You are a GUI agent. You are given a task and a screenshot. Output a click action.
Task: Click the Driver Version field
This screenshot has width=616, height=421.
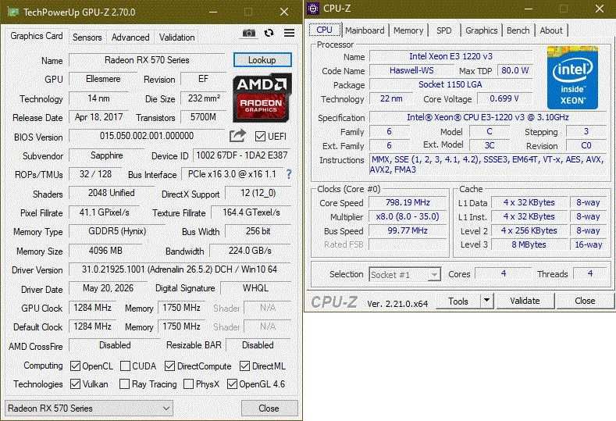[x=180, y=269]
